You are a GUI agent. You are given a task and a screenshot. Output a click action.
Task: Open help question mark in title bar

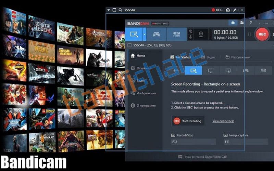[x=251, y=23]
